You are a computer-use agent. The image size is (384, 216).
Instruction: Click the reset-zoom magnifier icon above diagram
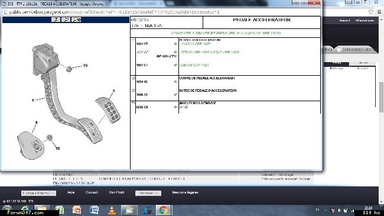tap(76, 20)
